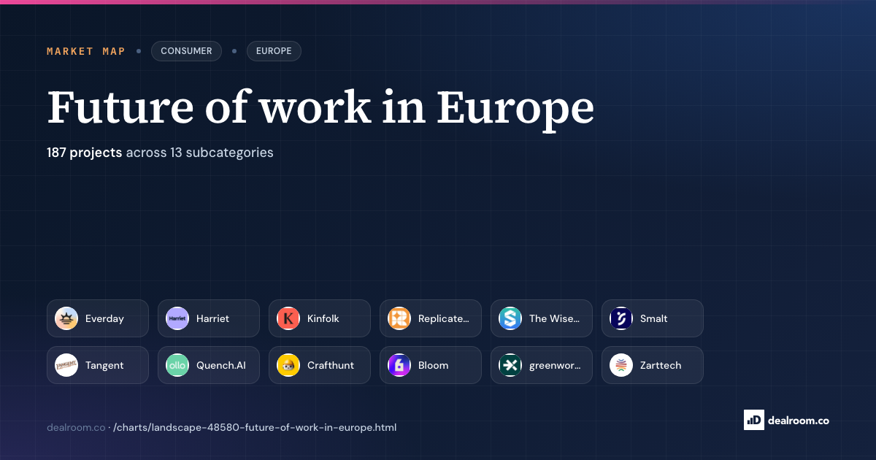The width and height of the screenshot is (876, 460).
Task: Open the Replicate… project name
Action: [444, 318]
